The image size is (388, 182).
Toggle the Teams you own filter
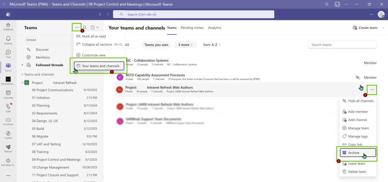[156, 45]
